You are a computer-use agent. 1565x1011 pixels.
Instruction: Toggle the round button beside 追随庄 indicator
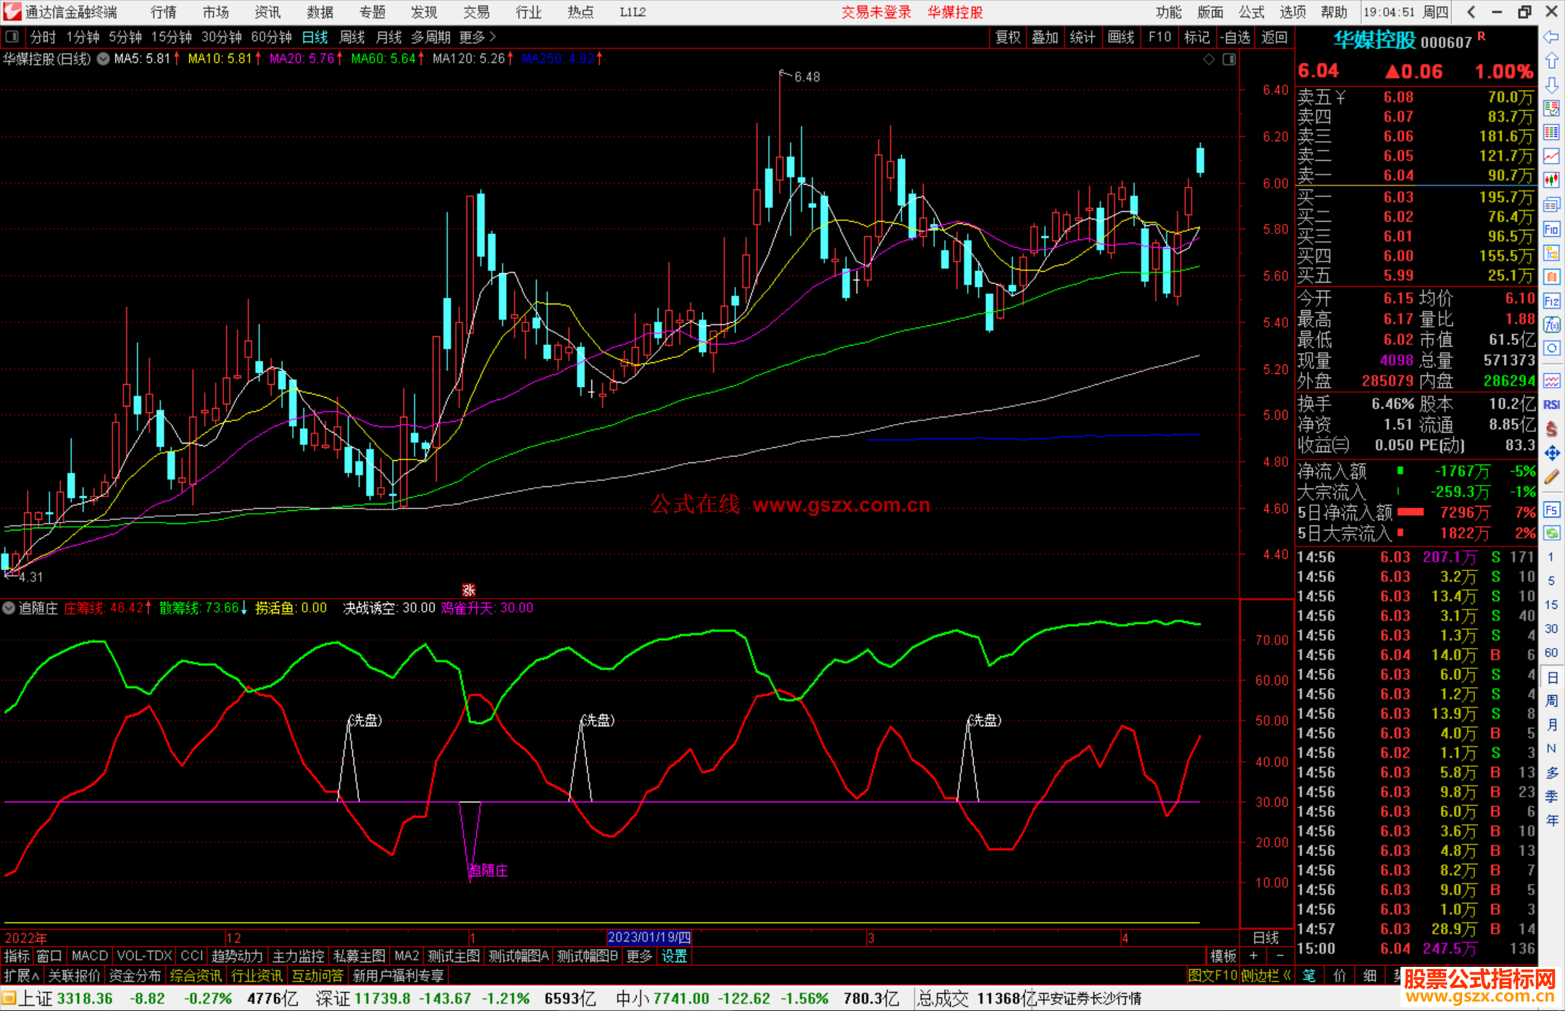click(9, 608)
